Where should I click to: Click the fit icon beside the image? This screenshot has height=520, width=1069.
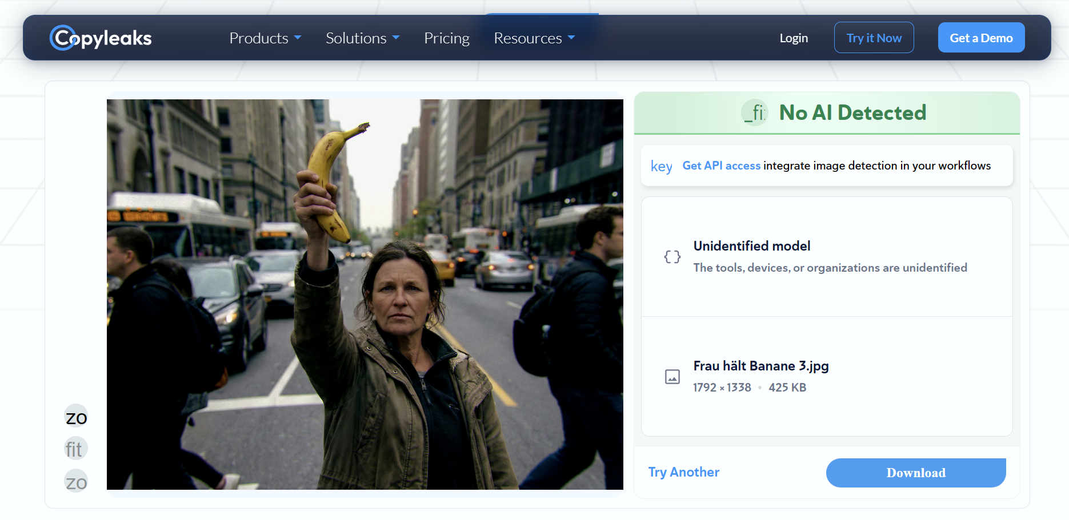[x=75, y=449]
